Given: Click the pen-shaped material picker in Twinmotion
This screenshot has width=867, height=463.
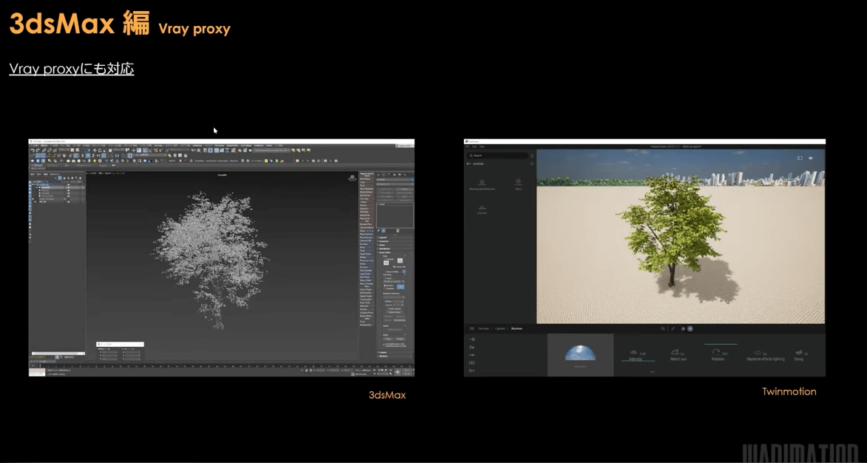Looking at the screenshot, I should pos(673,328).
